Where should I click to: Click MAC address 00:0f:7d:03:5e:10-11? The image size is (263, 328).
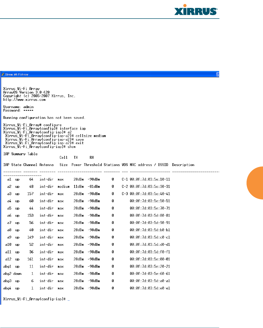click(150, 179)
